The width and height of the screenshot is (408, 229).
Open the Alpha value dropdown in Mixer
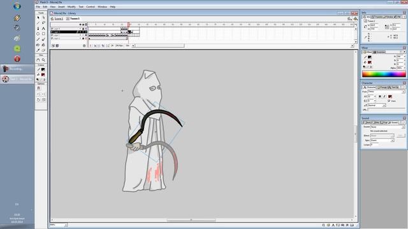(x=404, y=68)
